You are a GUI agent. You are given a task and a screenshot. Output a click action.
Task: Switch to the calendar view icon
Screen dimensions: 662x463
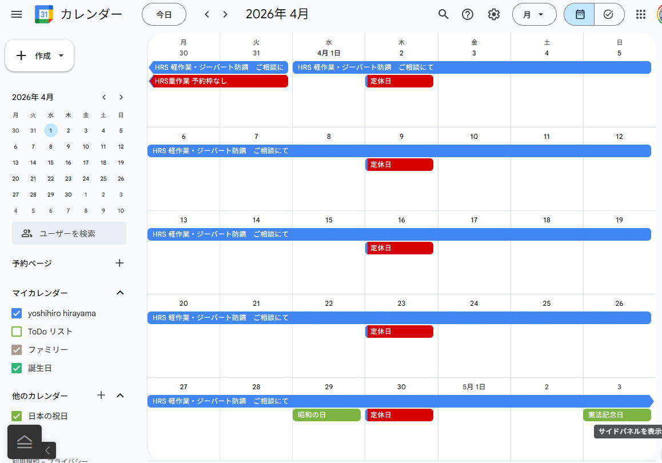point(580,14)
